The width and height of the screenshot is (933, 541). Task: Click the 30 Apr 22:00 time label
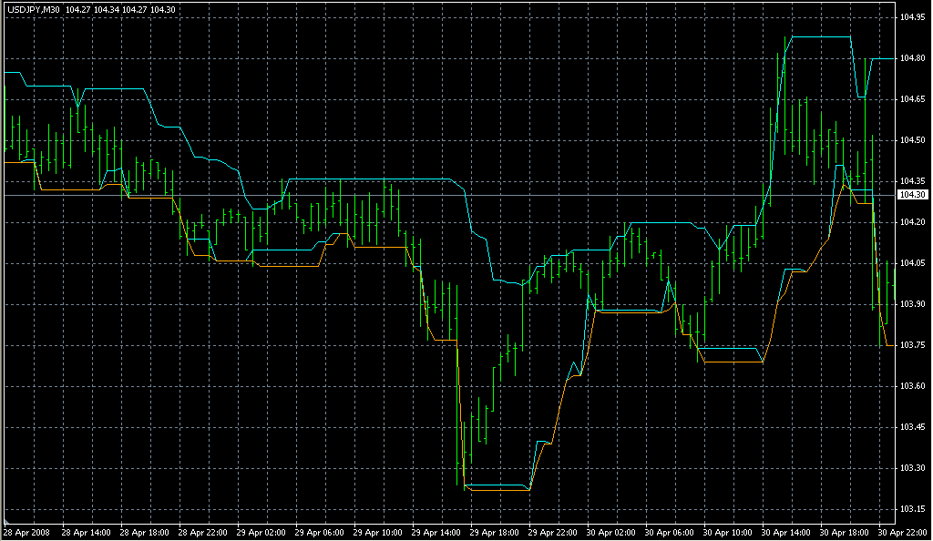click(902, 533)
